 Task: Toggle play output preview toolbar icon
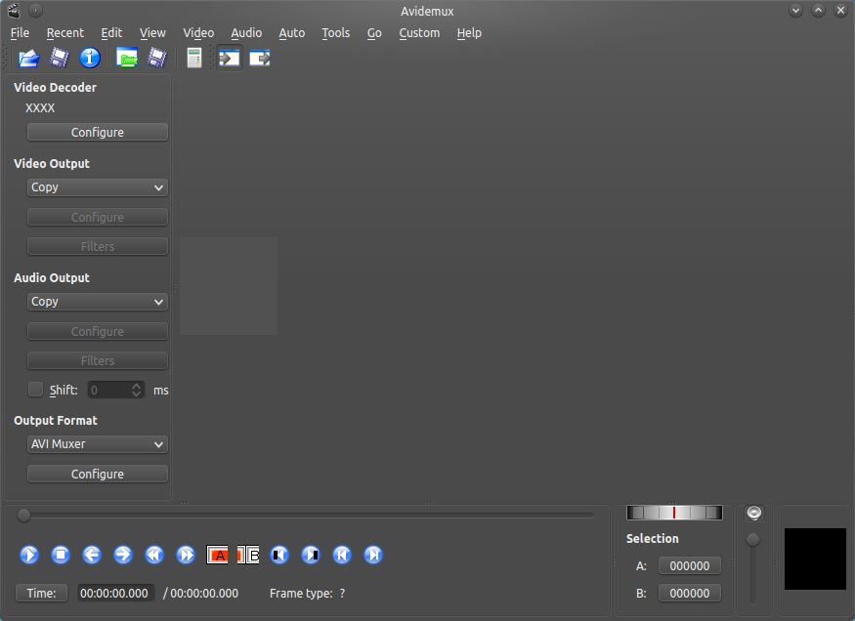[x=260, y=58]
